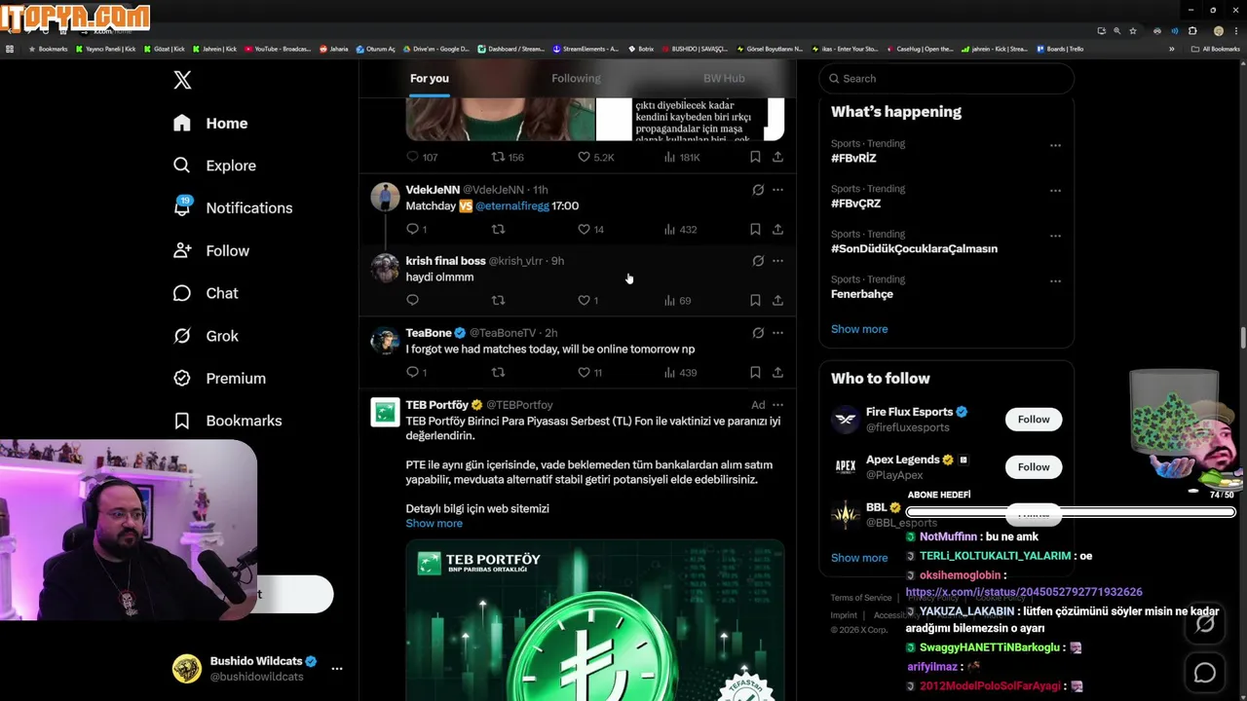Screen dimensions: 1247x701
Task: Open more options on krish final boss post
Action: click(777, 261)
